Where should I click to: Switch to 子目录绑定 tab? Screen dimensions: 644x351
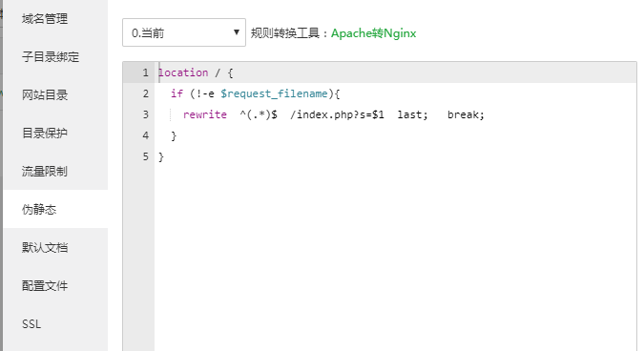point(51,57)
